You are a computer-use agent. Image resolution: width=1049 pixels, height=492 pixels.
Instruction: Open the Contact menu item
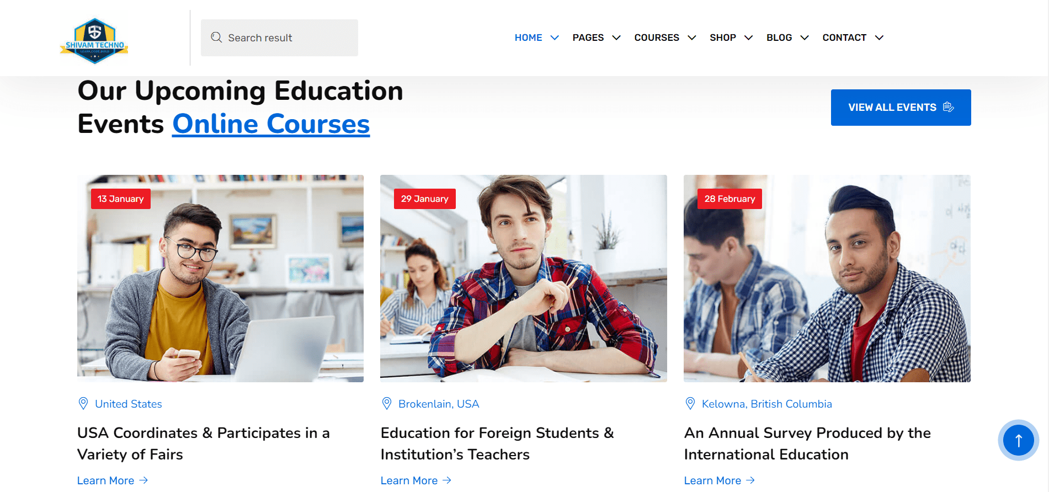(844, 38)
